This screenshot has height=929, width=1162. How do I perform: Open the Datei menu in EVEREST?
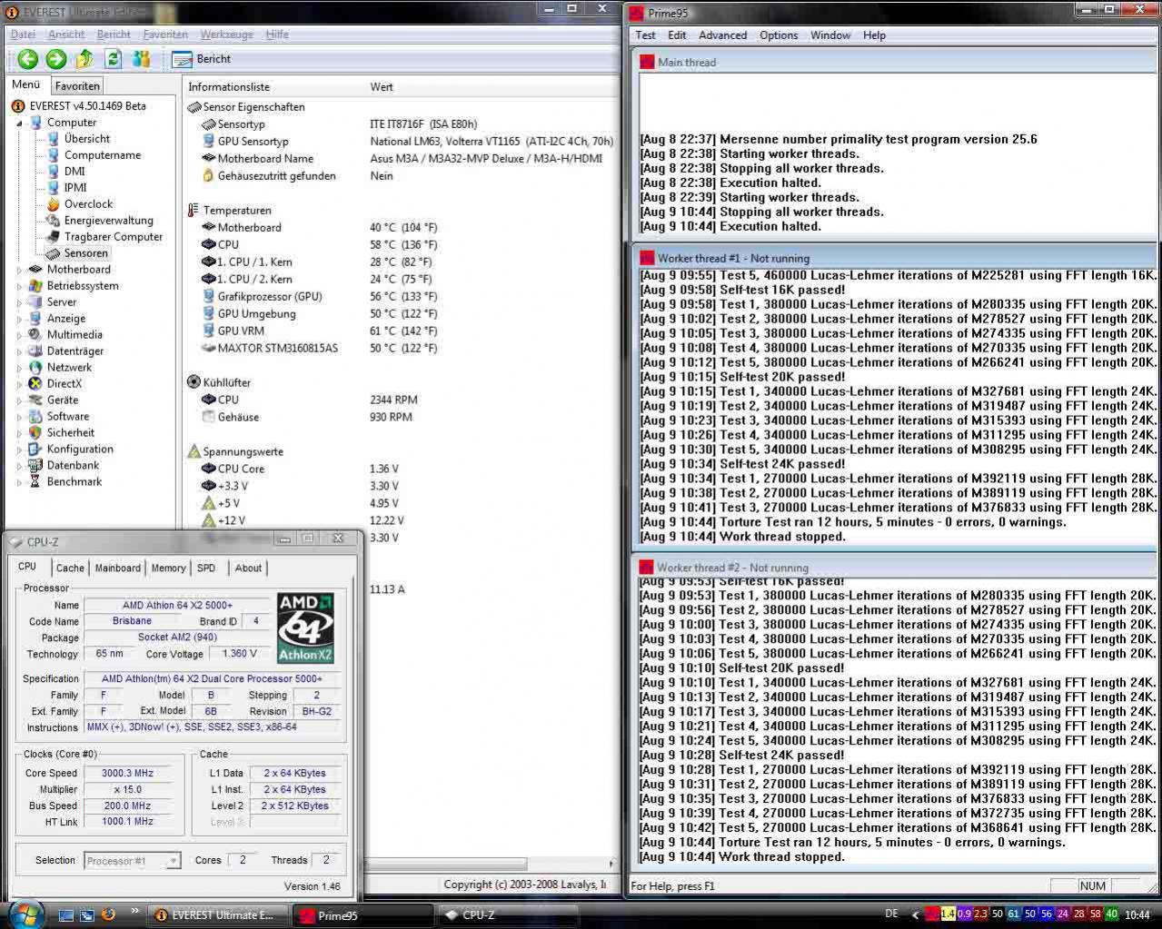point(23,35)
